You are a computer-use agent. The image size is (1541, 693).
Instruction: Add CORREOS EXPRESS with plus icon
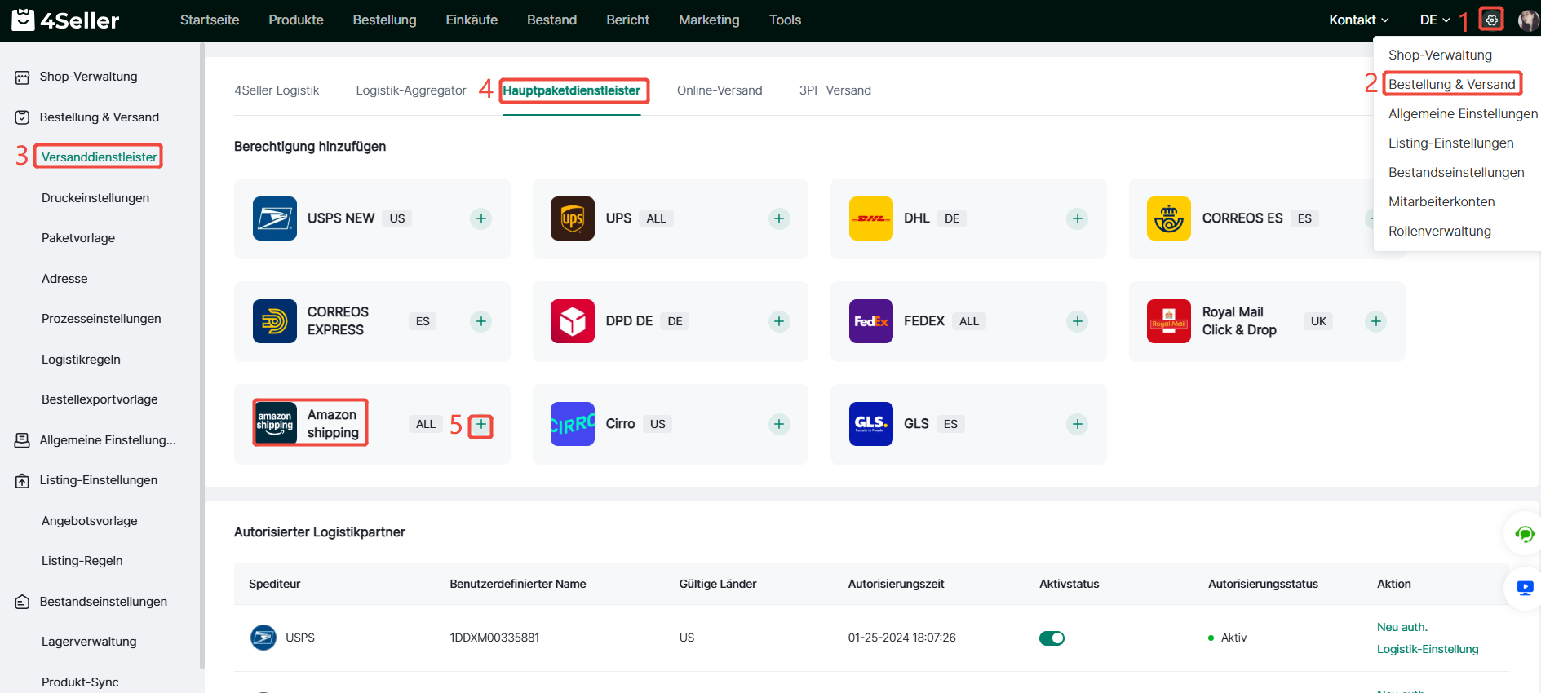pos(481,321)
